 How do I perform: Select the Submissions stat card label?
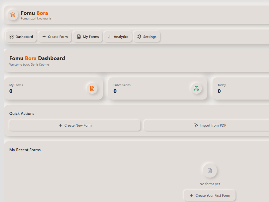tap(122, 85)
